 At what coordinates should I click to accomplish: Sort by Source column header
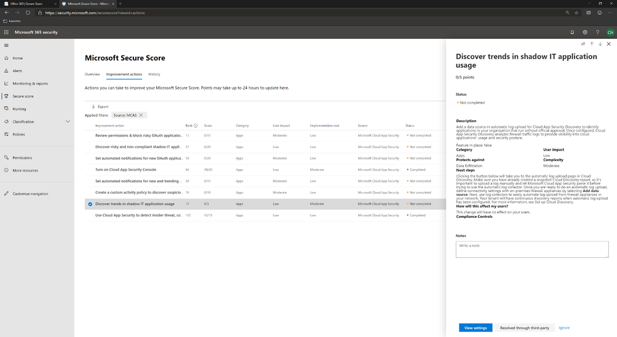coord(363,126)
